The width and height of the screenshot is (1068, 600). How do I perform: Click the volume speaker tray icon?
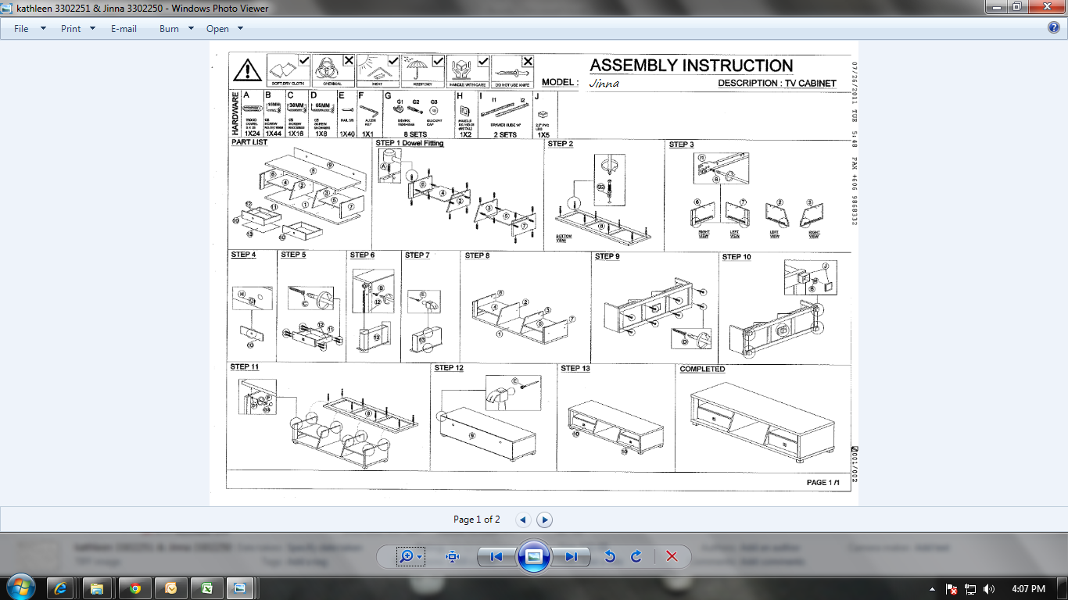pos(988,589)
